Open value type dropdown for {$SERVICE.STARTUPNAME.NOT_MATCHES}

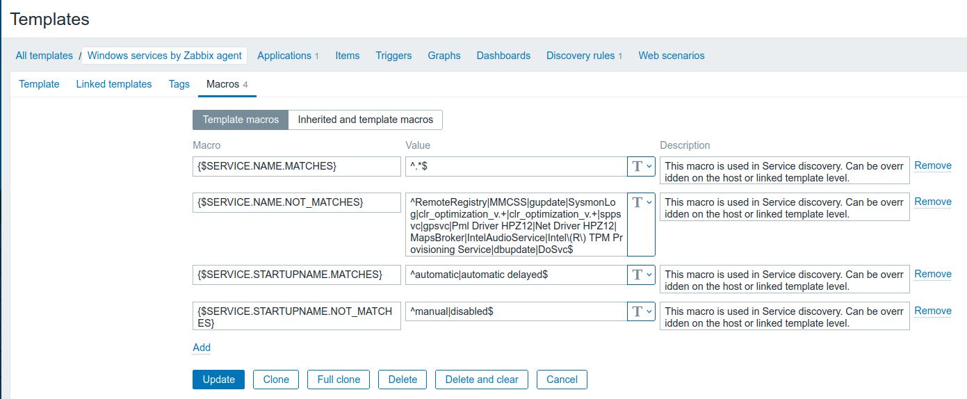click(641, 311)
